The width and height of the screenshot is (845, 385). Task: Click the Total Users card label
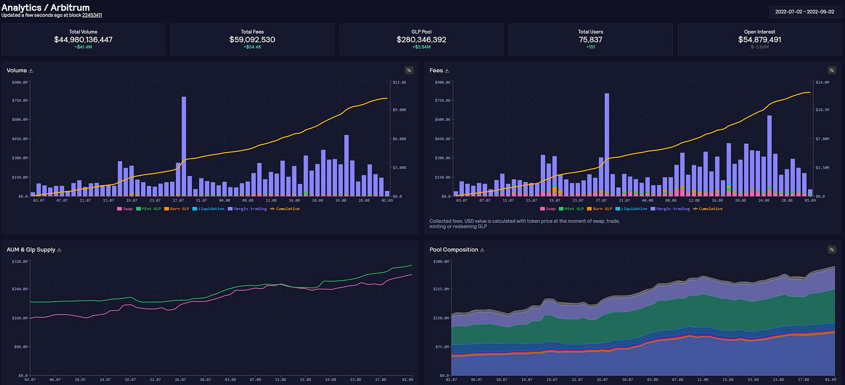(x=590, y=31)
